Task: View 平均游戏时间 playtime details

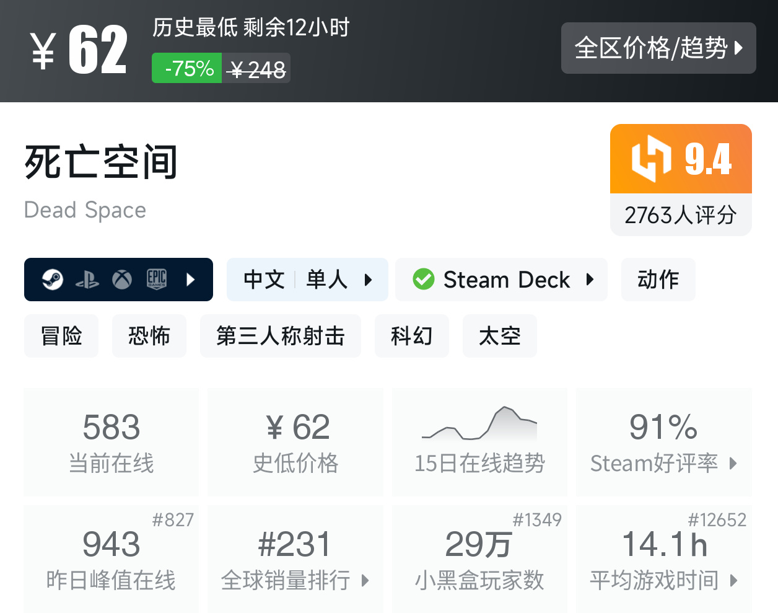Action: point(663,558)
